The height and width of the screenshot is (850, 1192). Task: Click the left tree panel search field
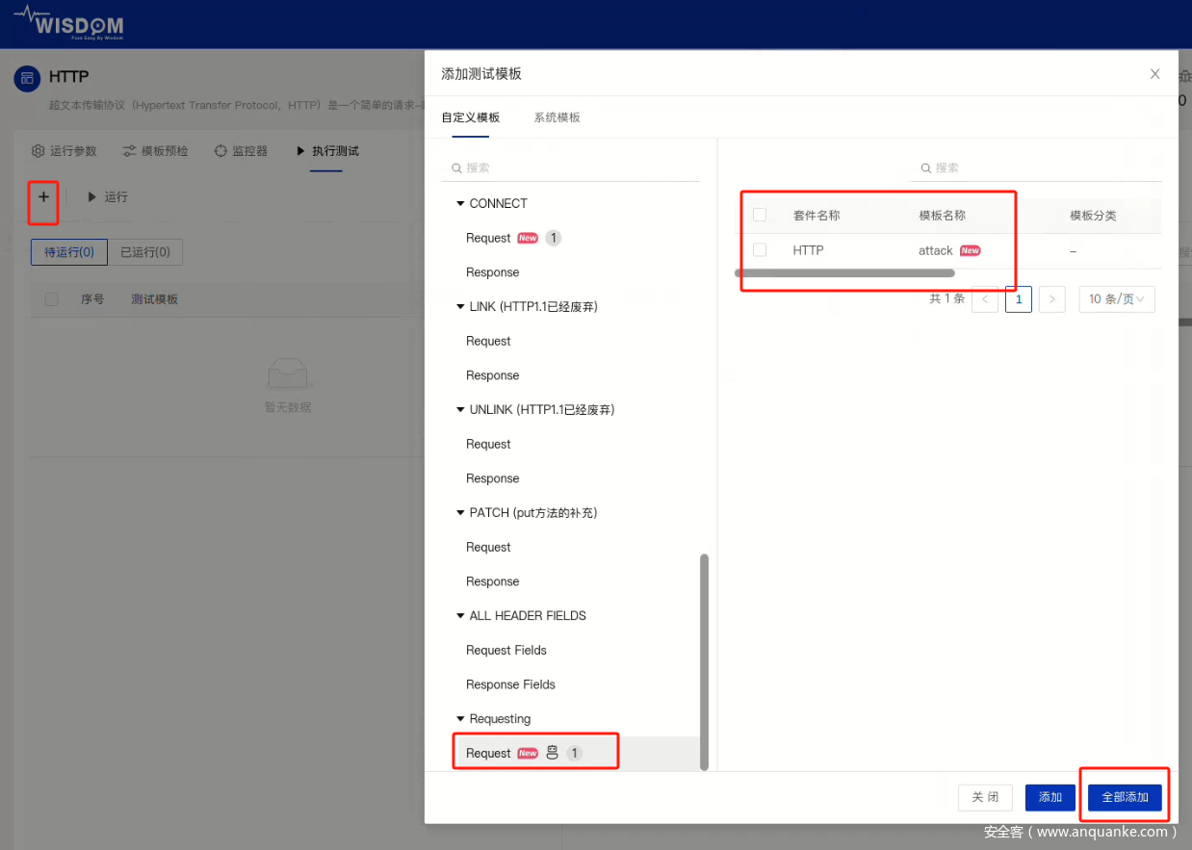(x=575, y=167)
